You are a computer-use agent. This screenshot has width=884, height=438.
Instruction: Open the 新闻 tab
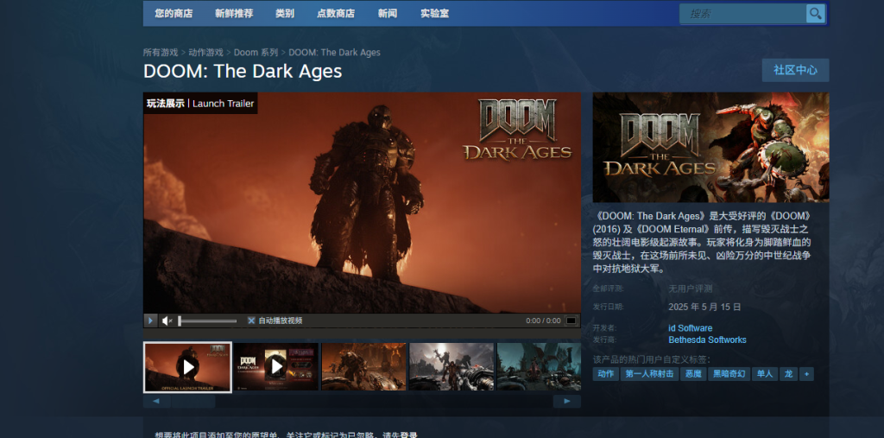pos(388,14)
